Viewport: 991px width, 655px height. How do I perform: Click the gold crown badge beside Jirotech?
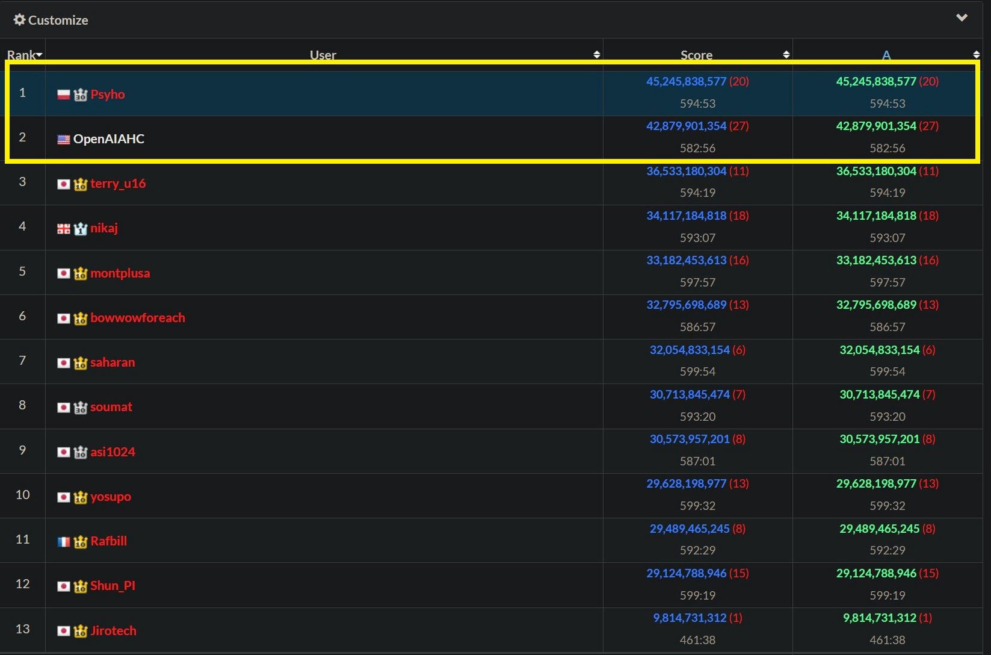click(x=81, y=631)
